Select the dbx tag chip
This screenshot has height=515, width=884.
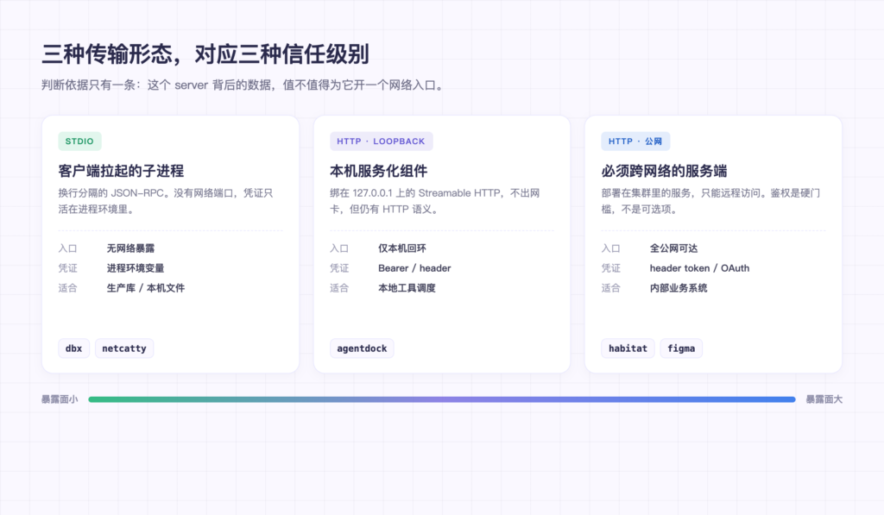pos(74,349)
